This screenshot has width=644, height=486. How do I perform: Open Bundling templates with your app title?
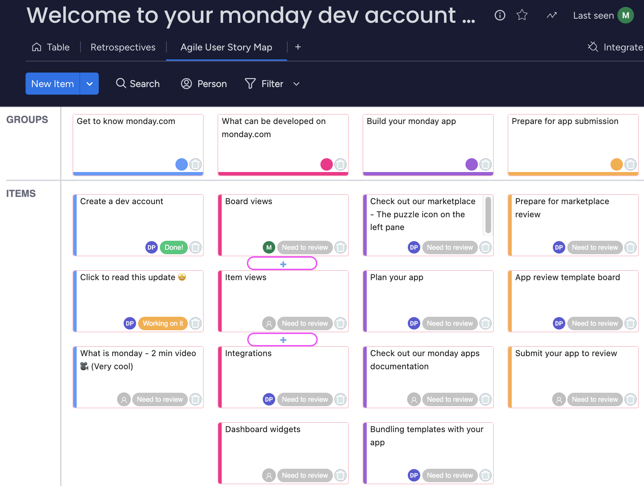(427, 436)
